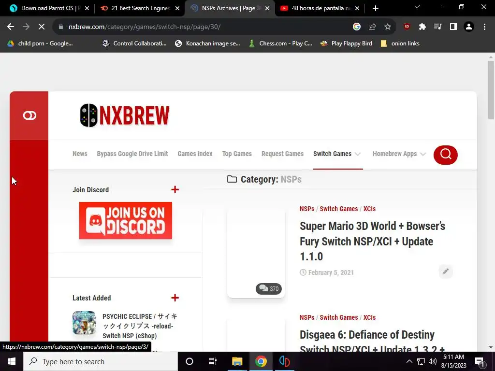Open the 370 comments bubble
The height and width of the screenshot is (371, 495).
pos(269,289)
